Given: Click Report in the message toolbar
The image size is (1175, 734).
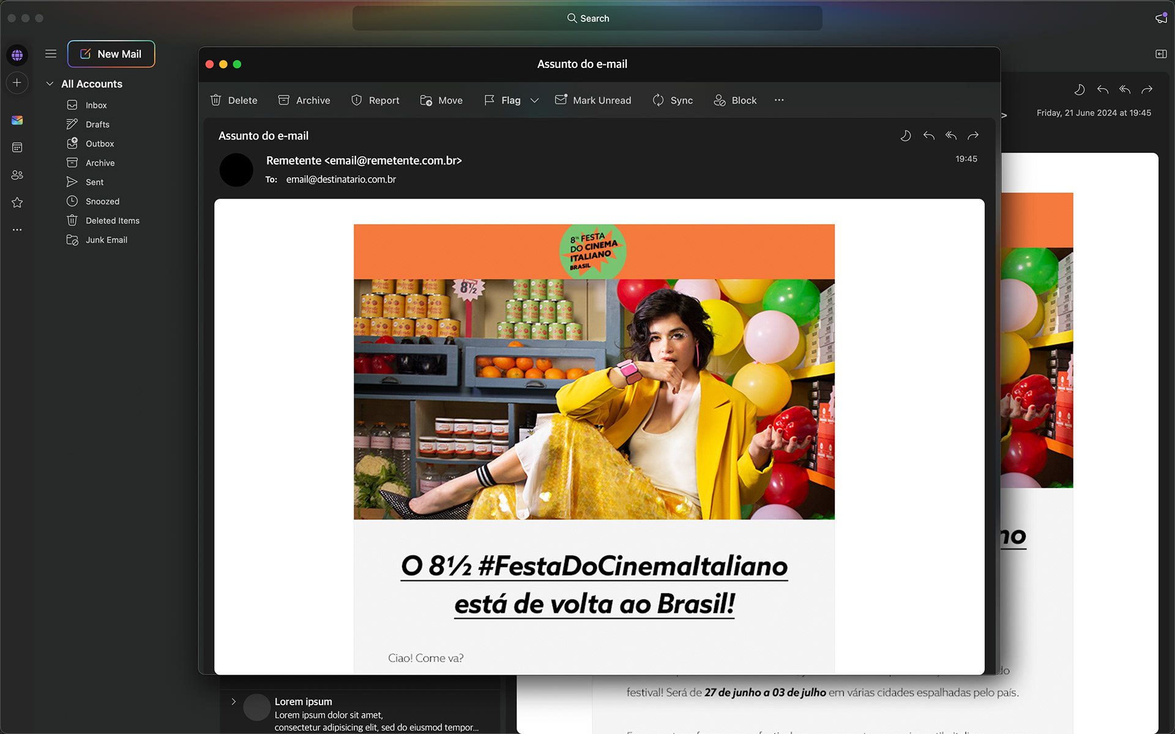Looking at the screenshot, I should tap(375, 100).
